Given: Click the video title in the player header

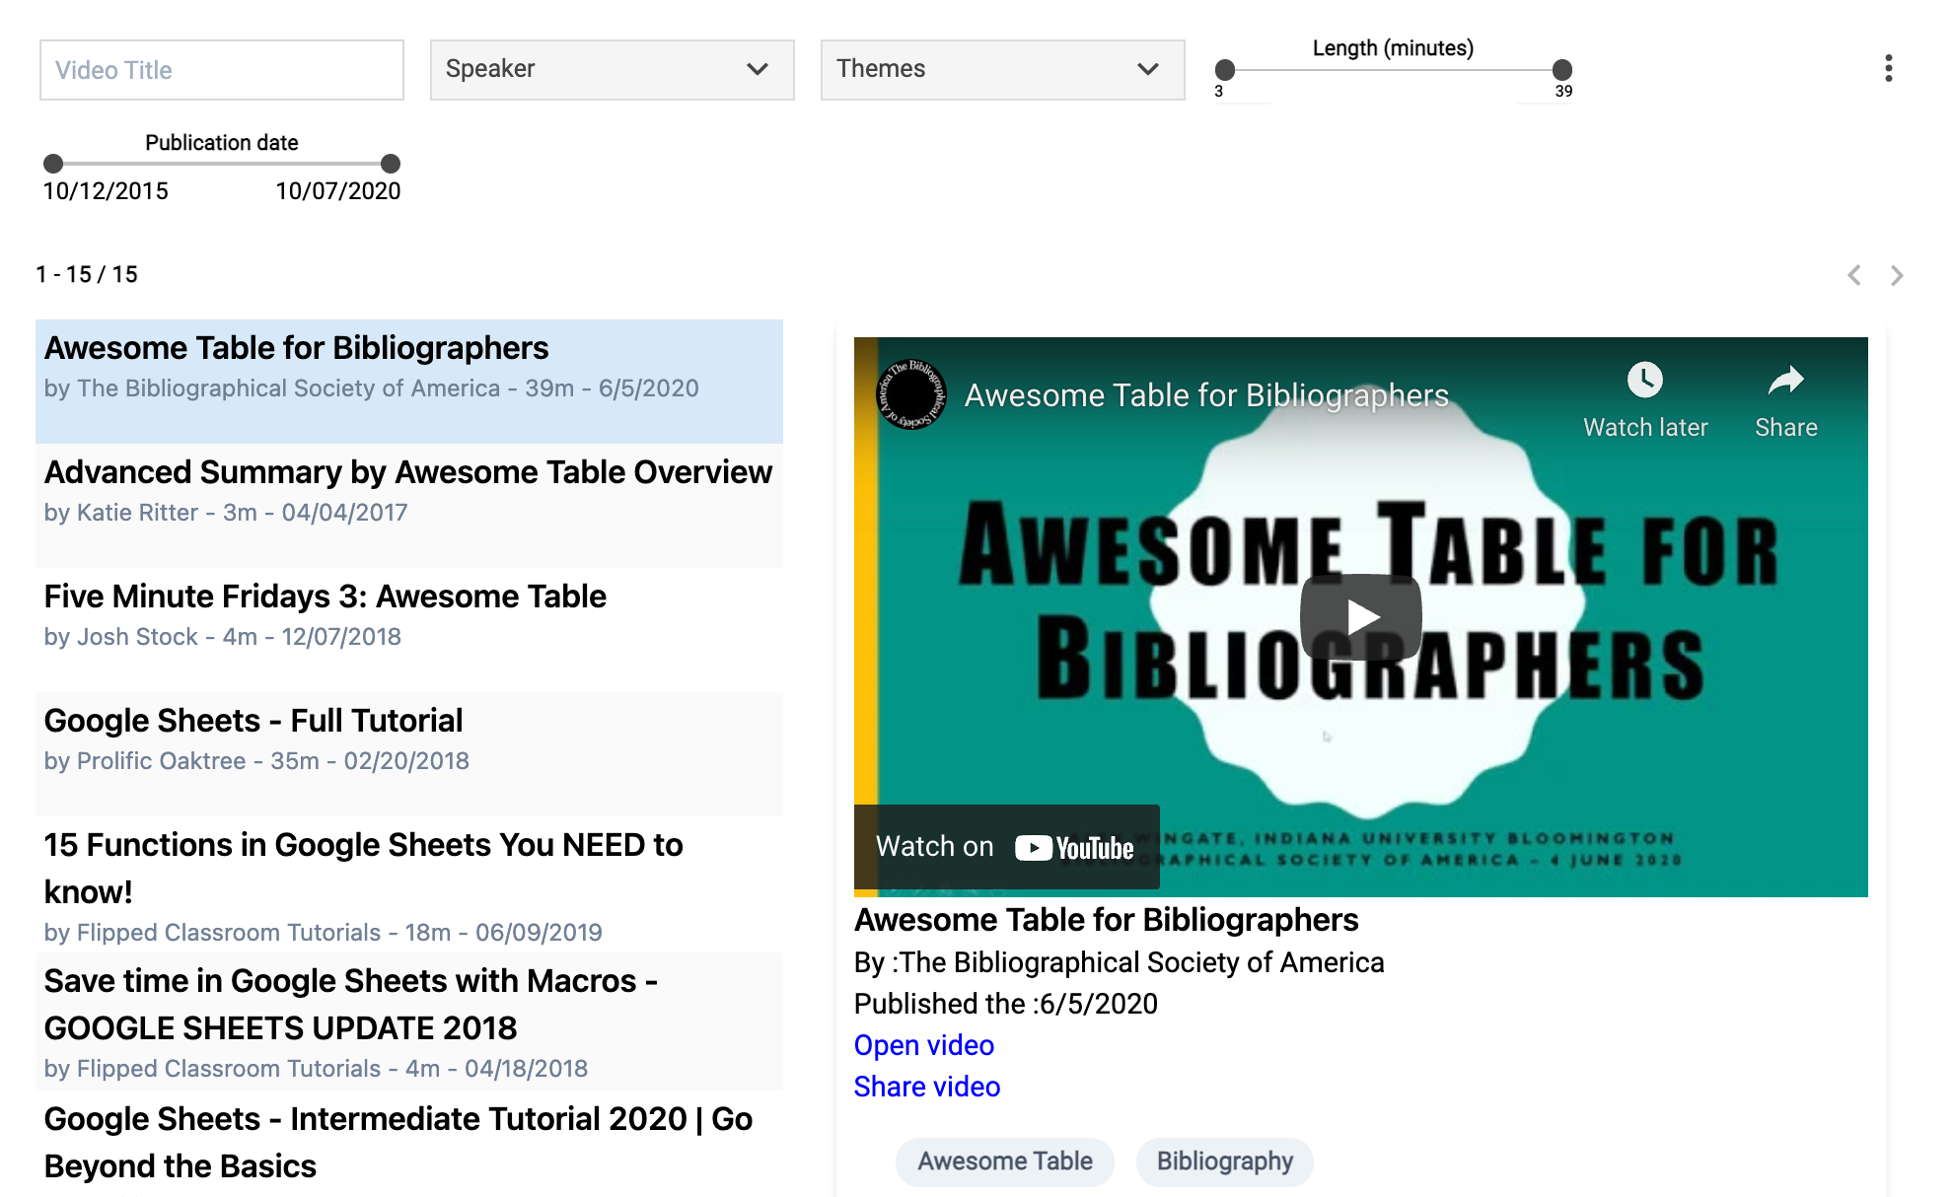Looking at the screenshot, I should 1206,395.
